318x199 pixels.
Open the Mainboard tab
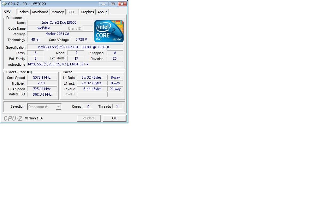[x=40, y=12]
